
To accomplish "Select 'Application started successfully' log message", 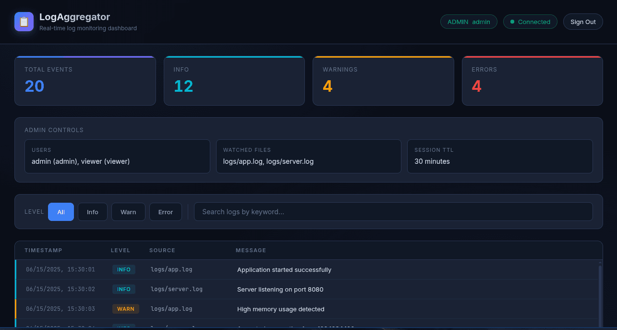I will [284, 269].
